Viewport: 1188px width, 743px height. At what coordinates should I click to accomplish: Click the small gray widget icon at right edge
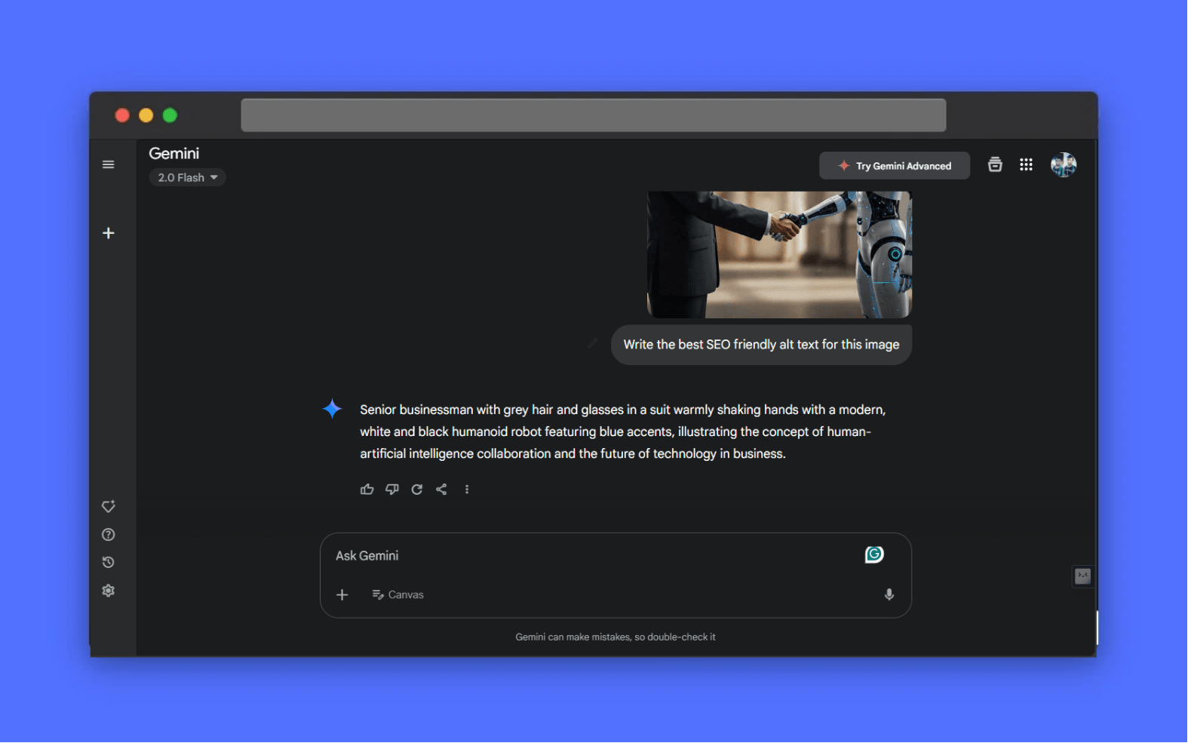click(x=1083, y=577)
